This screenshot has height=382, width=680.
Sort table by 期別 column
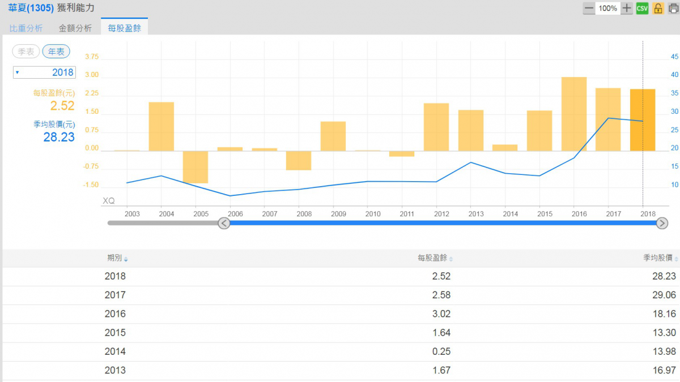coord(117,258)
